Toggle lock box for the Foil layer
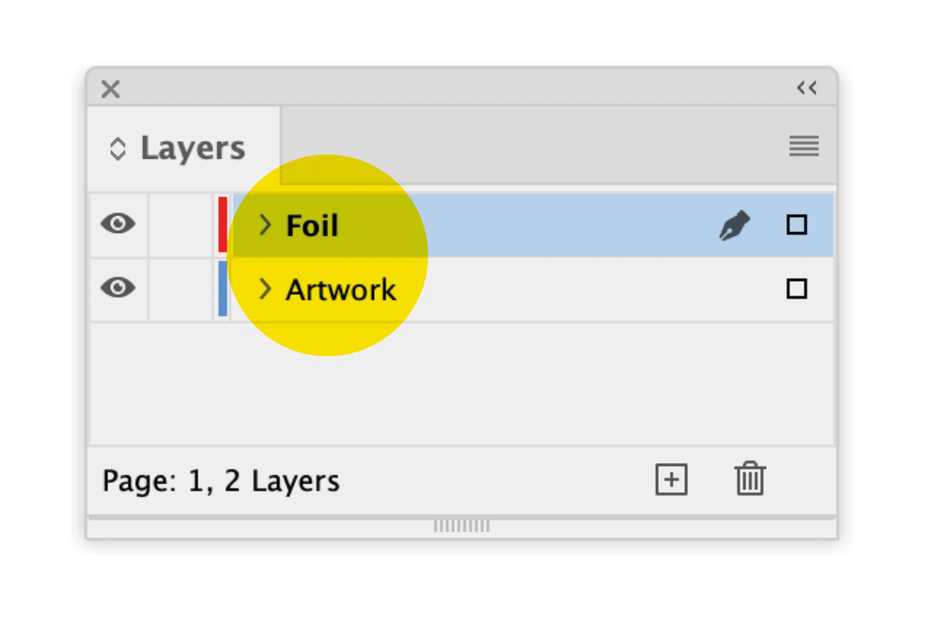The image size is (949, 618). pos(179,224)
